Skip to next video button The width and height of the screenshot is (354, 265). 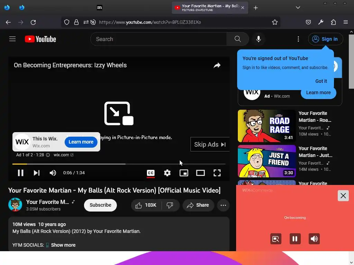tap(37, 173)
